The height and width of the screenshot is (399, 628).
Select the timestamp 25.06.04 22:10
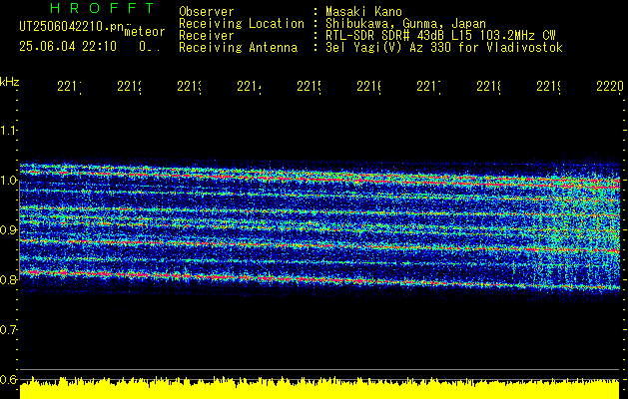(x=68, y=47)
